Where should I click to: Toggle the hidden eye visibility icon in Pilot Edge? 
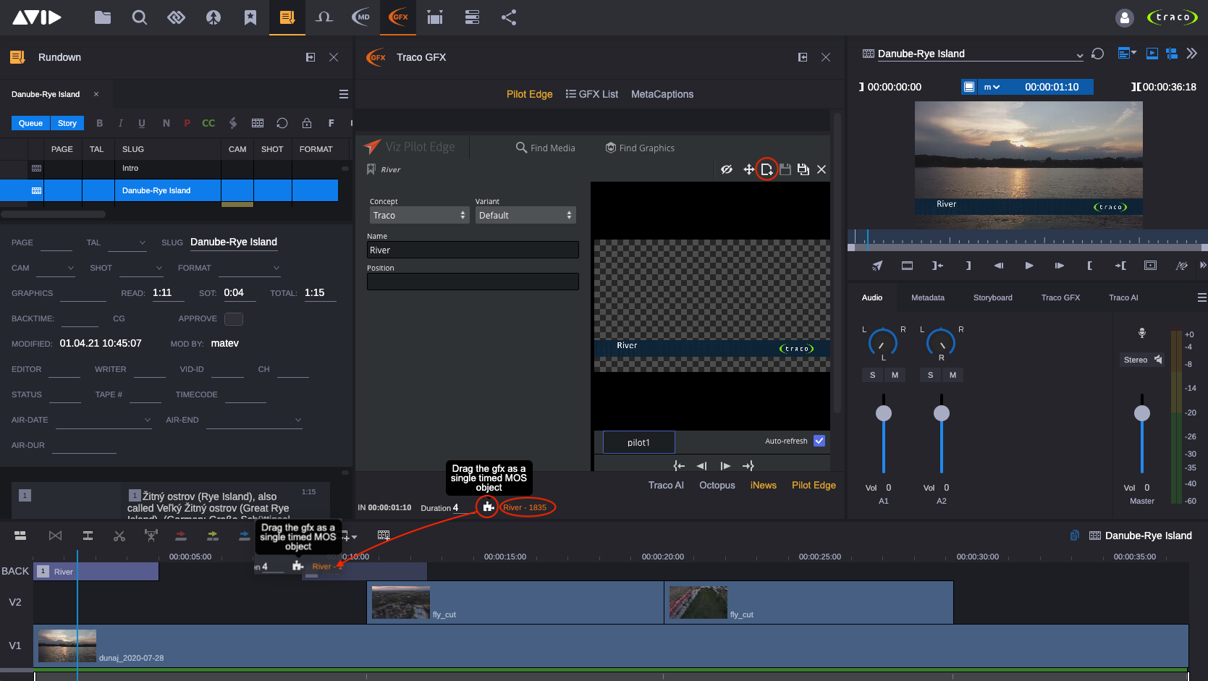tap(727, 169)
